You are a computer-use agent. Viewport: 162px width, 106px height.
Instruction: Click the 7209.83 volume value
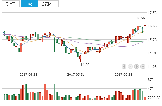coord(154,98)
